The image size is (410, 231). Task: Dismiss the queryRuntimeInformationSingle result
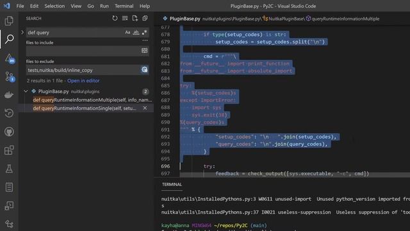145,108
